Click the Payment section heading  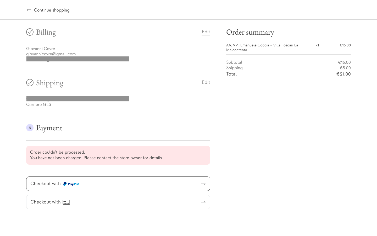pyautogui.click(x=49, y=128)
